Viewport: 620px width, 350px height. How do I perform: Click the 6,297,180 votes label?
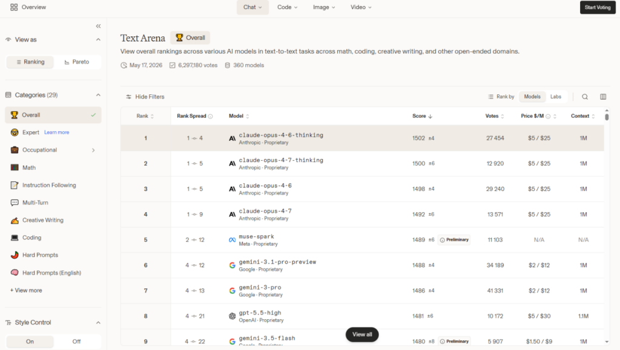coord(193,65)
